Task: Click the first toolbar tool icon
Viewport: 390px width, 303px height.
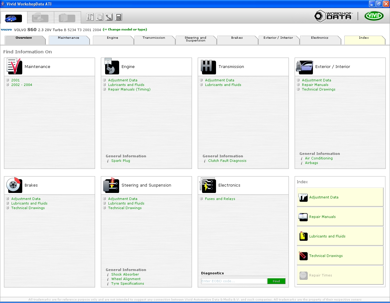Action: click(x=90, y=17)
